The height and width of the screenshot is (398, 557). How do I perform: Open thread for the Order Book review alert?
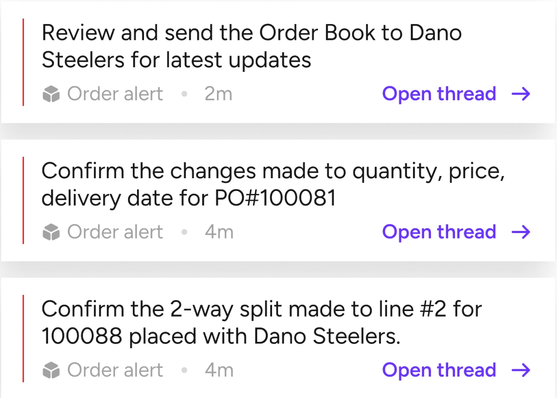[x=439, y=94]
